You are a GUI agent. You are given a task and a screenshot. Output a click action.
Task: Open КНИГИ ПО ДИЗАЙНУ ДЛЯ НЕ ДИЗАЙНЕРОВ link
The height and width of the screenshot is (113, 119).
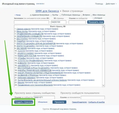tap(36, 44)
